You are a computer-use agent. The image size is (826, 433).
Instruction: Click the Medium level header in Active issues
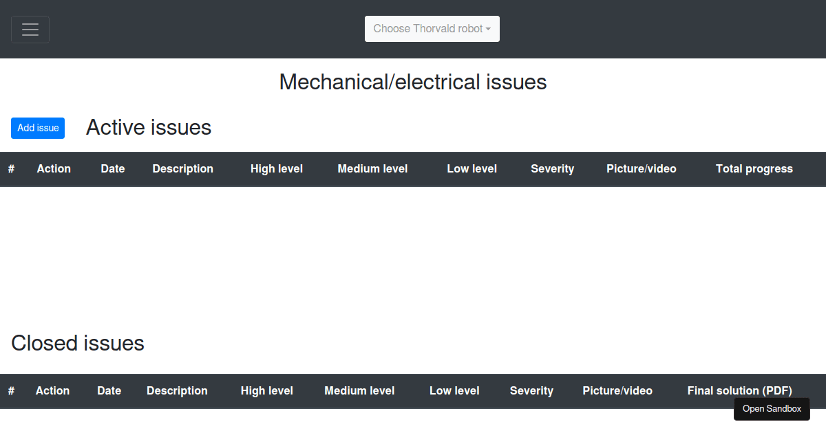pyautogui.click(x=372, y=168)
